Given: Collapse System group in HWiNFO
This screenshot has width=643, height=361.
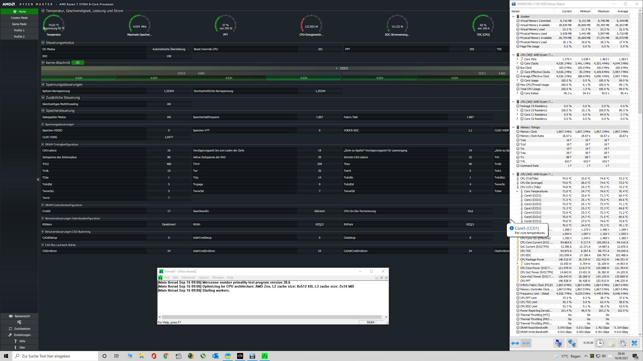Looking at the screenshot, I should [513, 17].
